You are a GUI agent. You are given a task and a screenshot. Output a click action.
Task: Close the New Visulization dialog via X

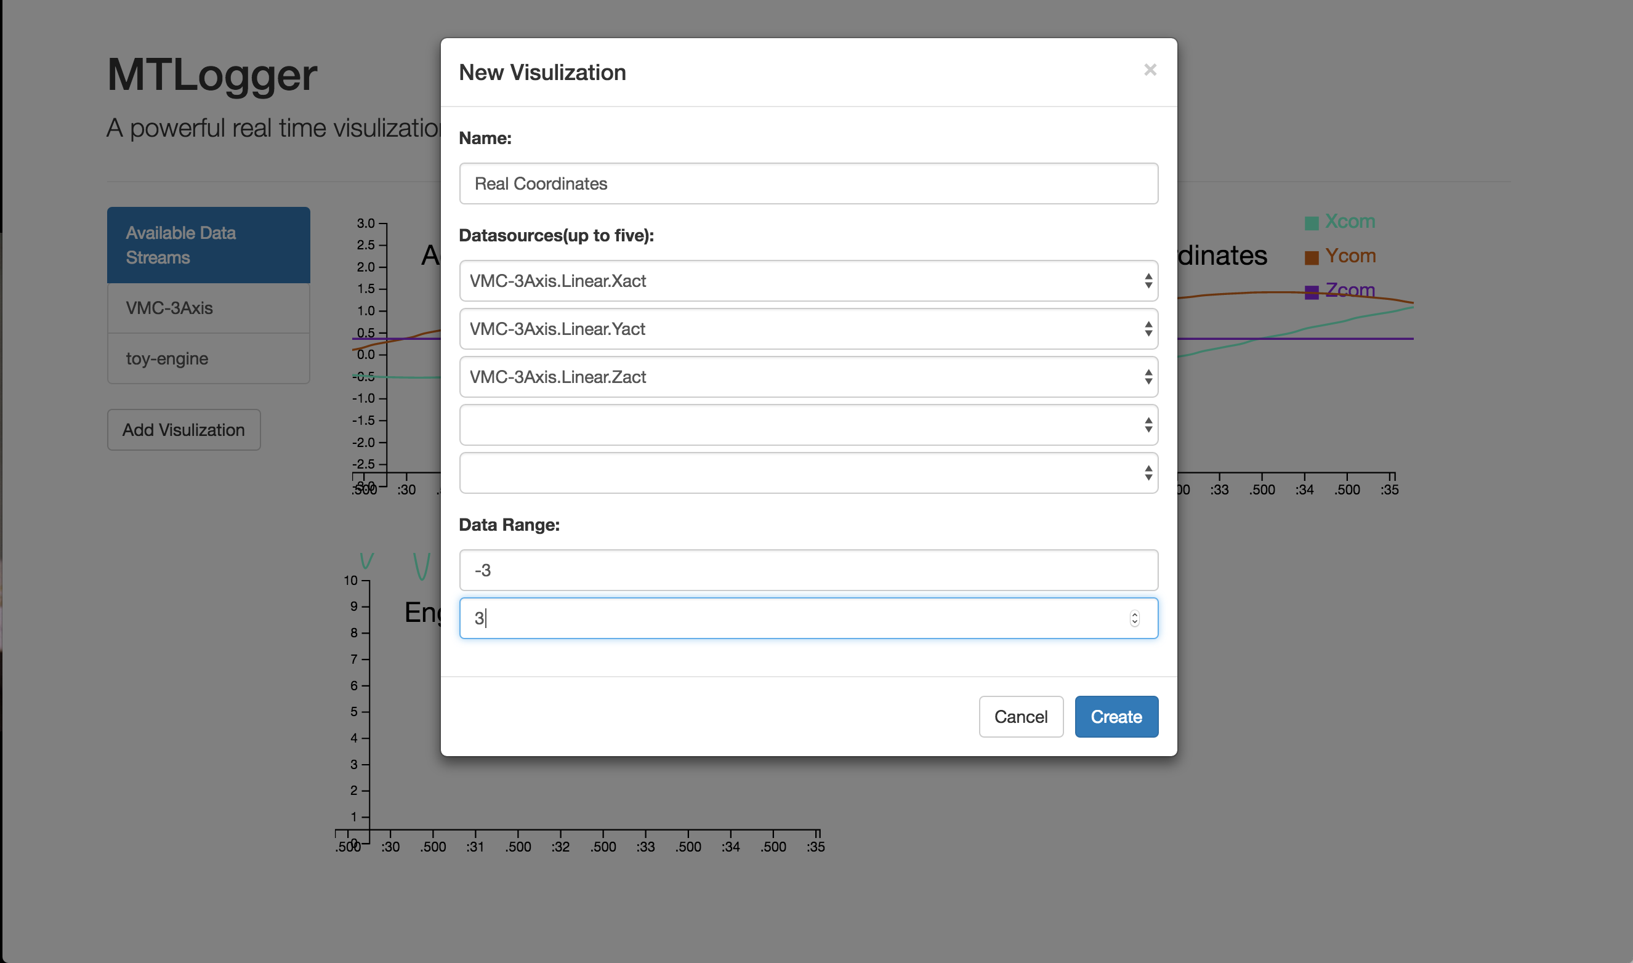1150,70
